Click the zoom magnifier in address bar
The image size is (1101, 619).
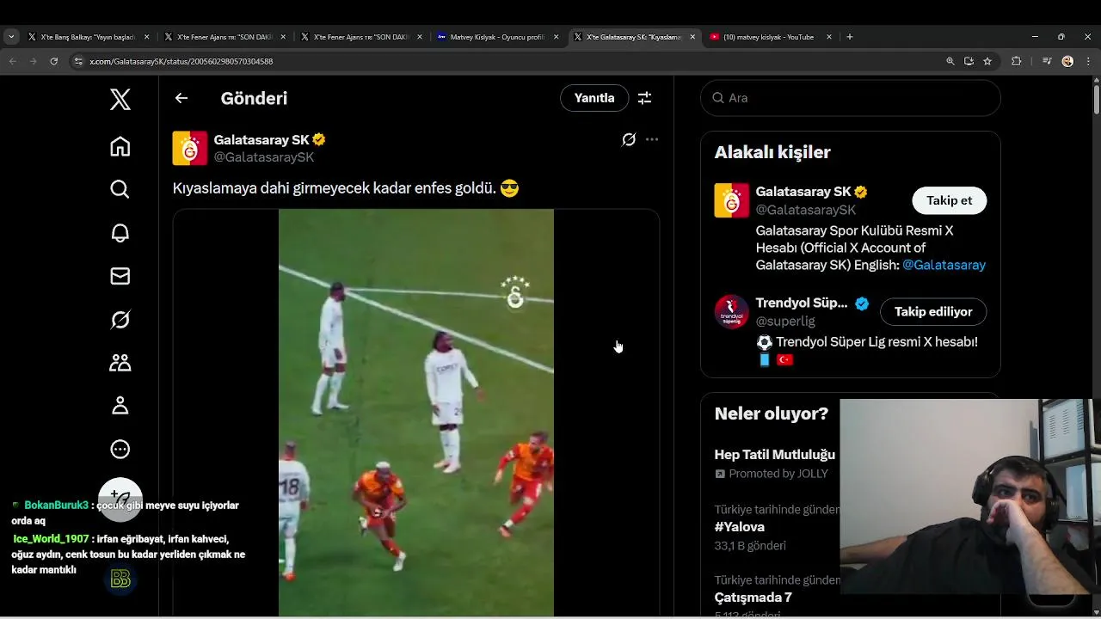pos(950,61)
